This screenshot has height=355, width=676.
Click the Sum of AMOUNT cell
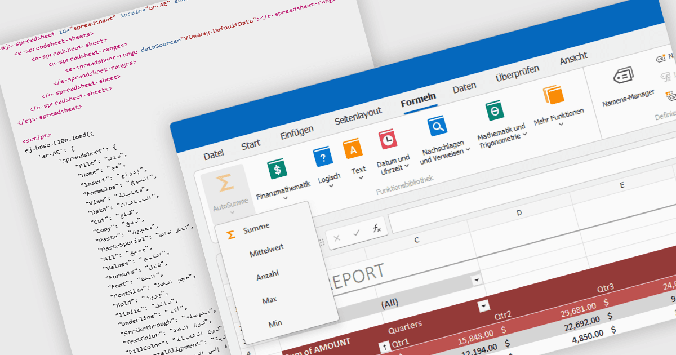(318, 348)
